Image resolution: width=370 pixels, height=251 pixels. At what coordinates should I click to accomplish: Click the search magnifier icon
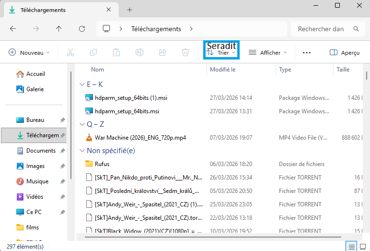356,29
